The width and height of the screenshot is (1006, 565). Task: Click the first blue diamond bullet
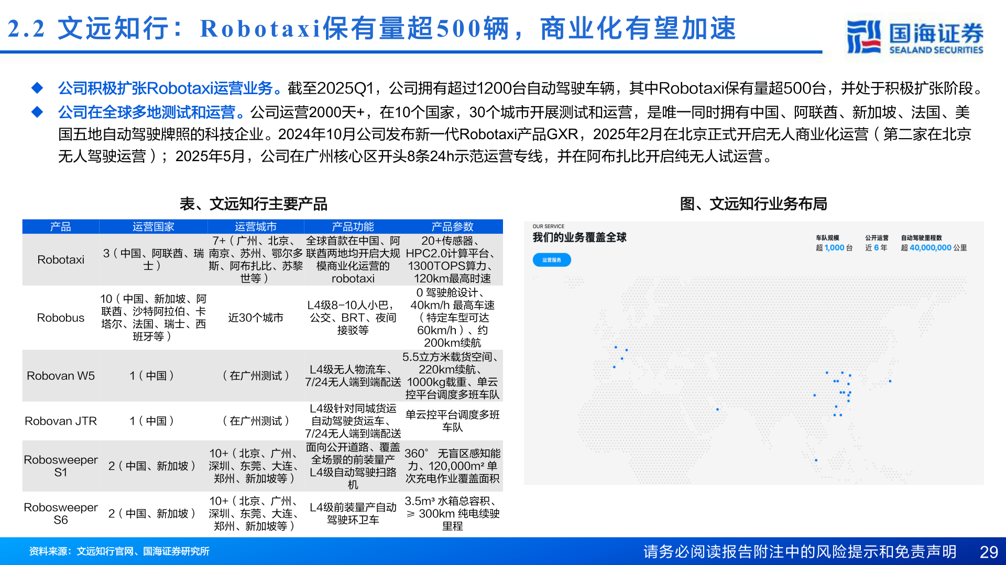pyautogui.click(x=37, y=88)
